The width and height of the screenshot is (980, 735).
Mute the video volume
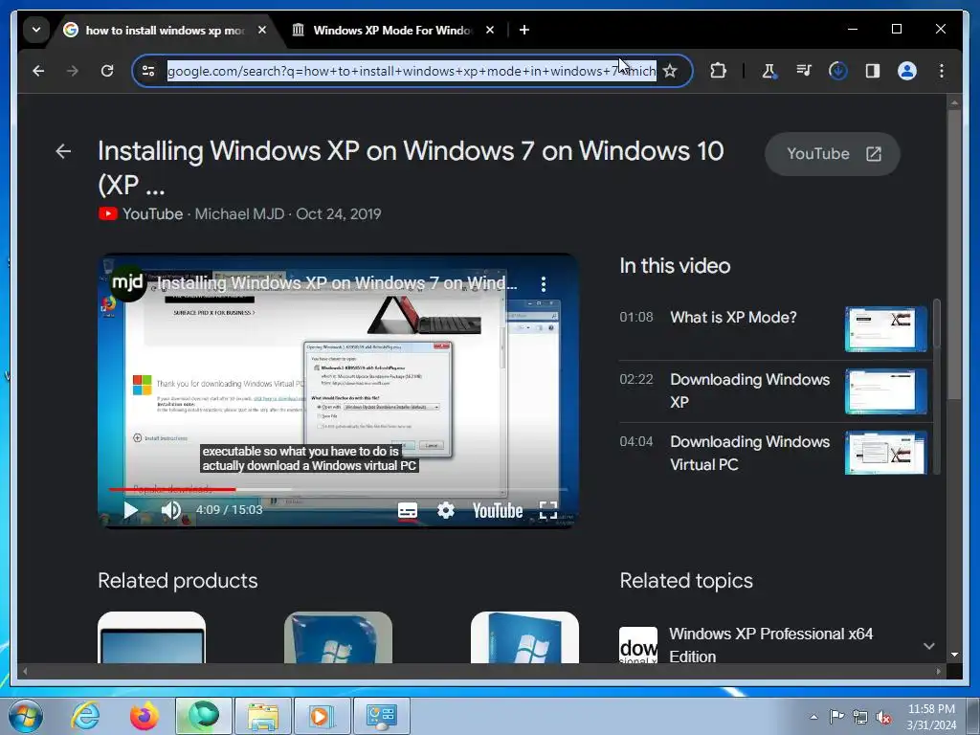pos(170,510)
